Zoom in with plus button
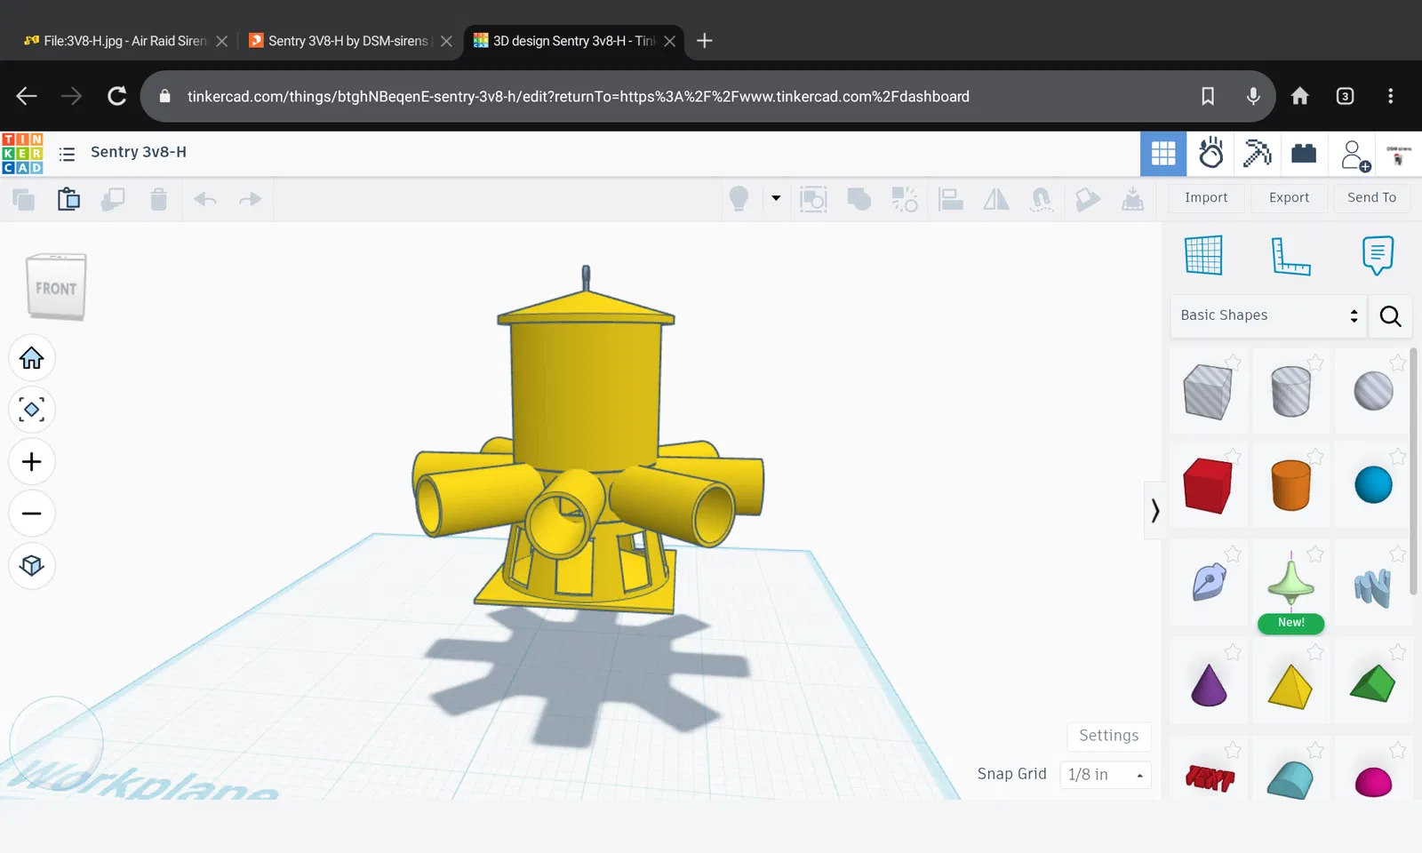Screen dimensions: 1422x853 coord(32,462)
